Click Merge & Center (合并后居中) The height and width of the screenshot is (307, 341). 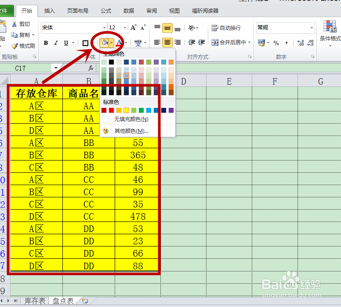tap(229, 43)
